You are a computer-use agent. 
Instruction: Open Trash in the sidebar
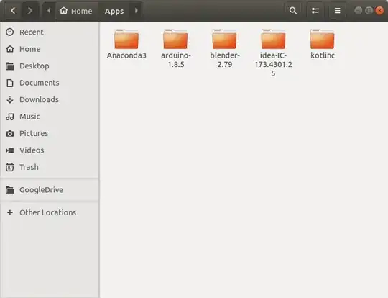[50, 167]
